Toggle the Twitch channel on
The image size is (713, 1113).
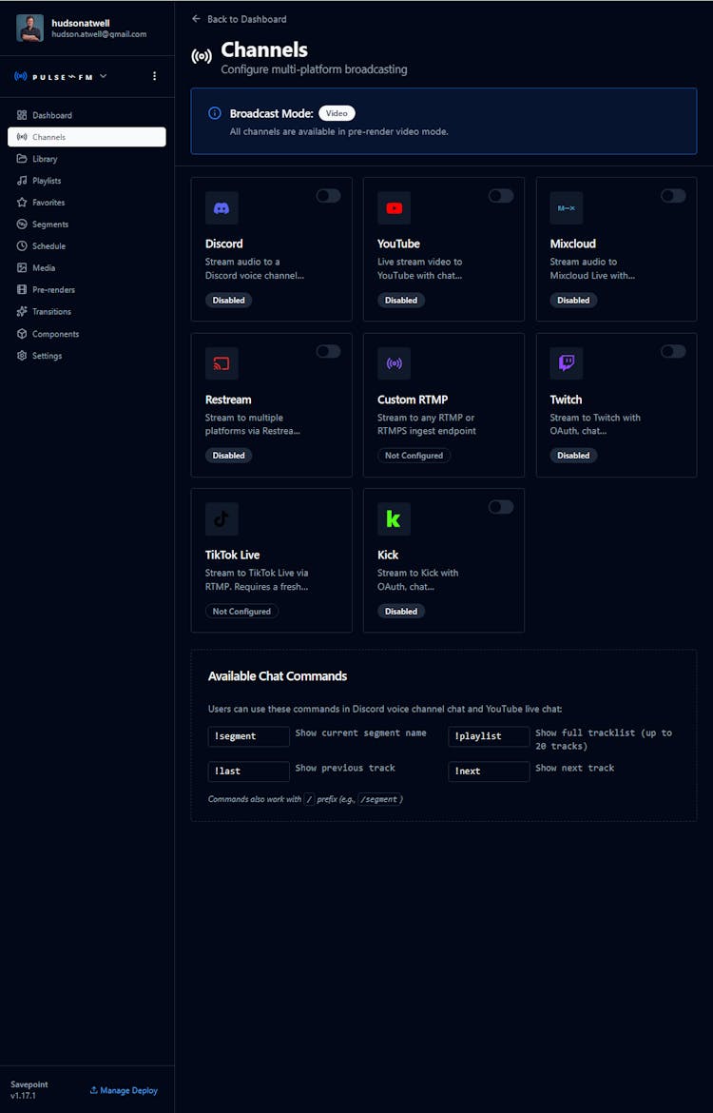[x=673, y=351]
